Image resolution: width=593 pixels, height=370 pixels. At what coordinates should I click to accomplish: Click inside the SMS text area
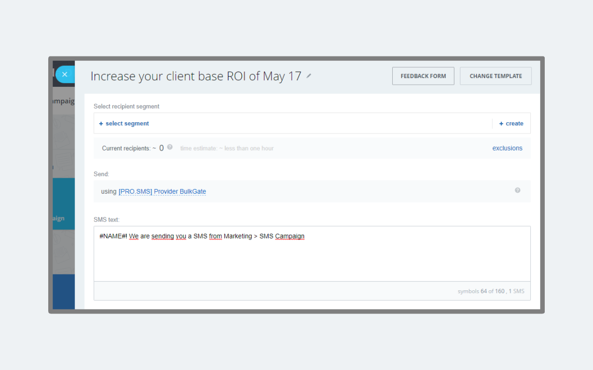point(312,257)
